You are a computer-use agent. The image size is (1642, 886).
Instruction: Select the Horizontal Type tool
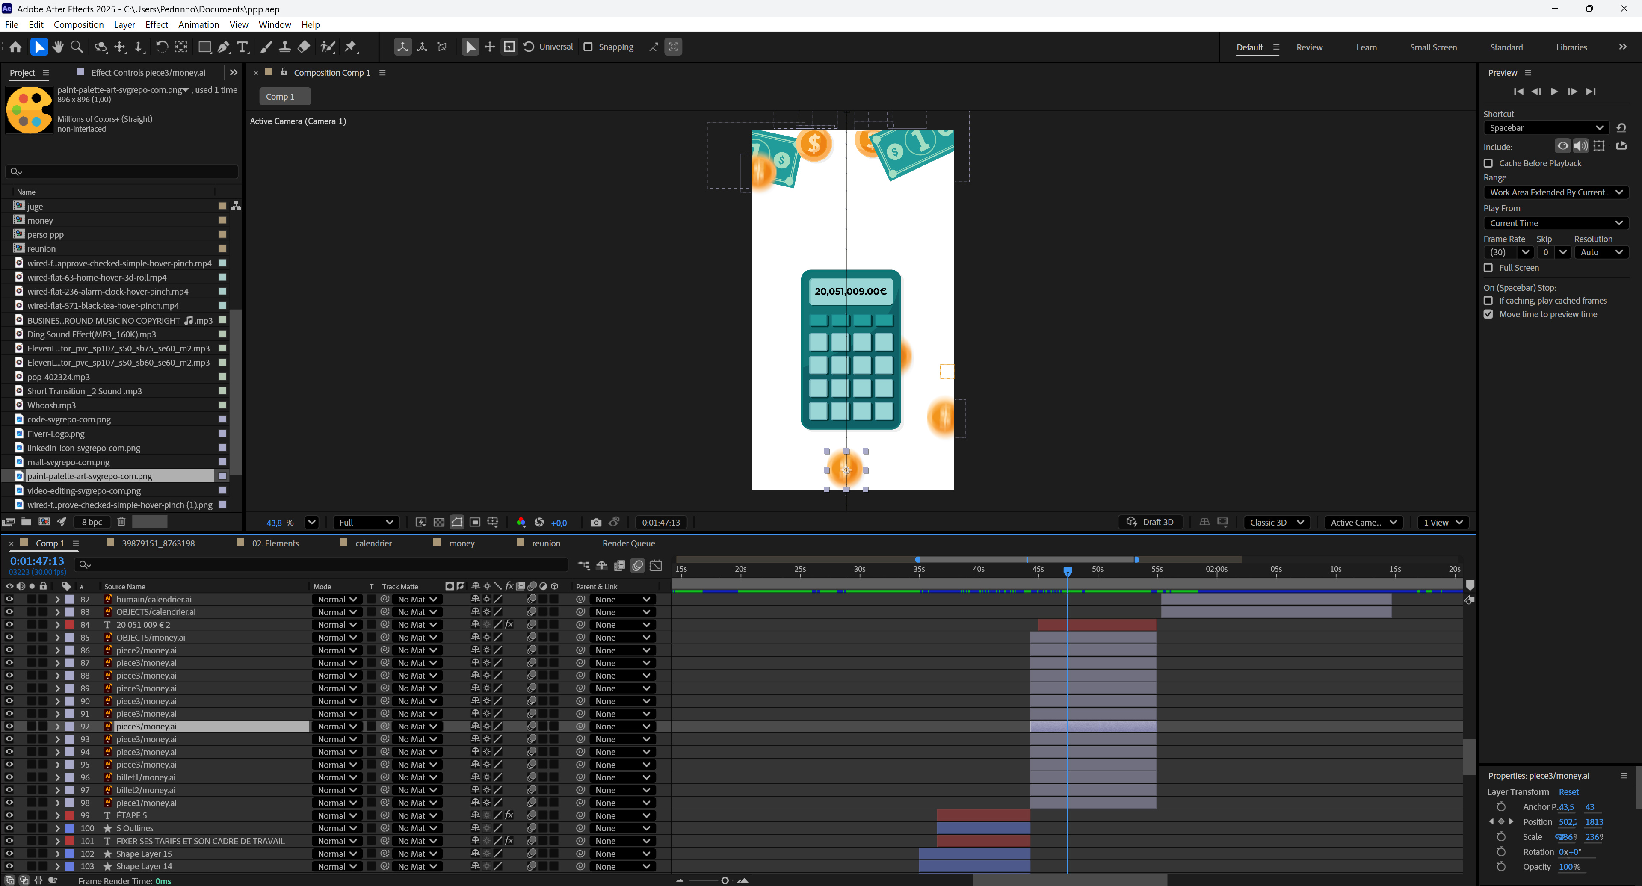click(x=242, y=47)
